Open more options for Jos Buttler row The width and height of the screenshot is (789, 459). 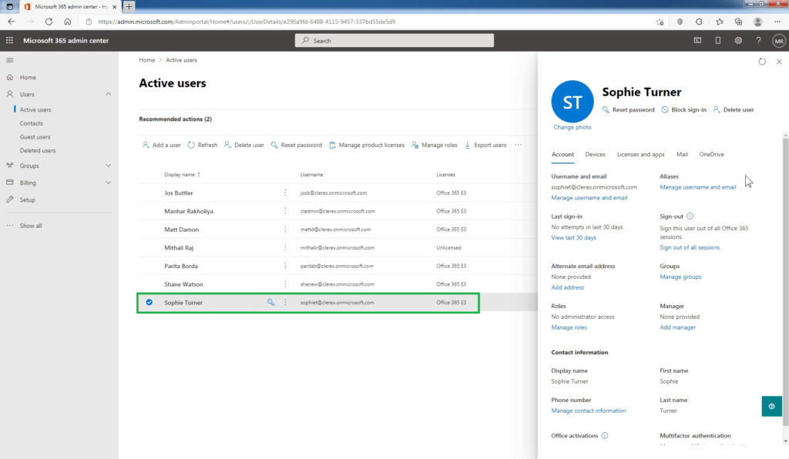click(x=285, y=193)
